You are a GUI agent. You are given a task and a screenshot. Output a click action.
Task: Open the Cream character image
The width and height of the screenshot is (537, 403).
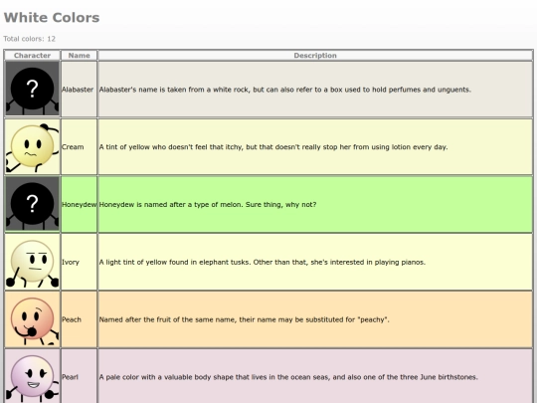pyautogui.click(x=32, y=146)
